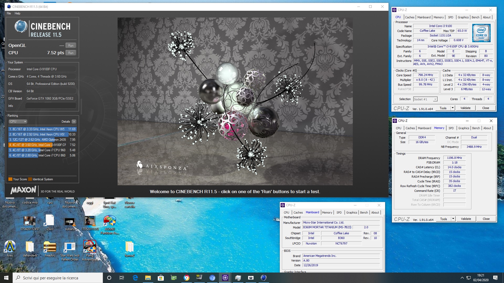
Task: Click Close button in Memory CPU-Z window
Action: [x=486, y=219]
